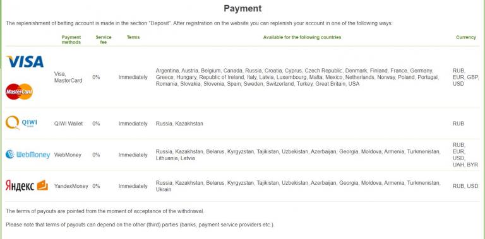The image size is (485, 239).
Task: Click 'Available for the following countries' header
Action: point(302,37)
